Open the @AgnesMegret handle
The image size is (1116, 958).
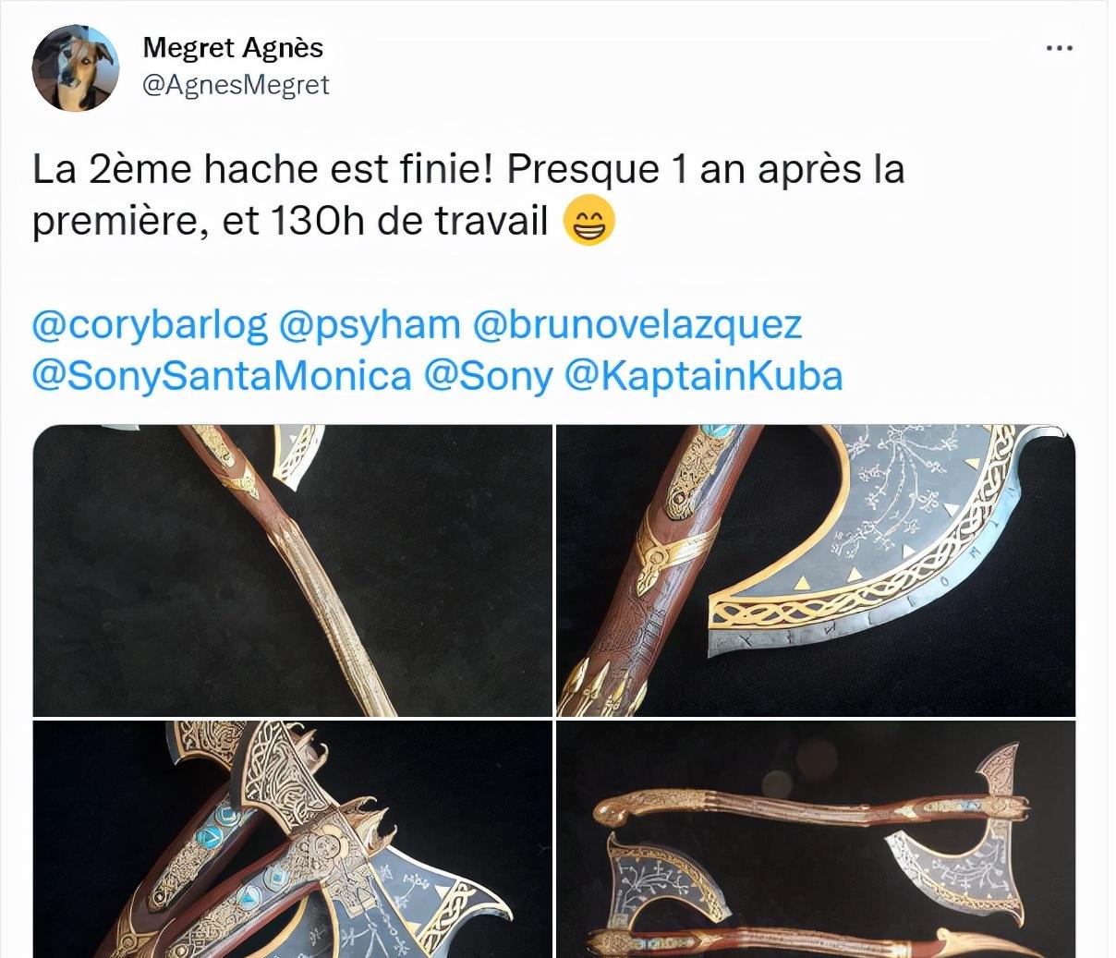coord(237,86)
